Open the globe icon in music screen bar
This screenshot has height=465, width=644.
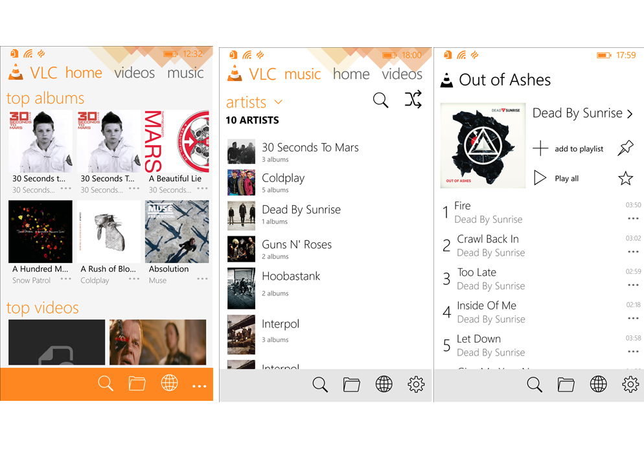click(x=384, y=385)
